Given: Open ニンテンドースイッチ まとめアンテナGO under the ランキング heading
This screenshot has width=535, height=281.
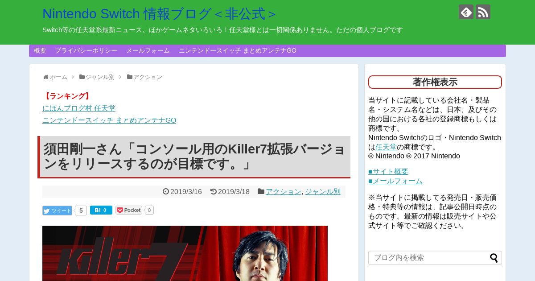Looking at the screenshot, I should 109,120.
